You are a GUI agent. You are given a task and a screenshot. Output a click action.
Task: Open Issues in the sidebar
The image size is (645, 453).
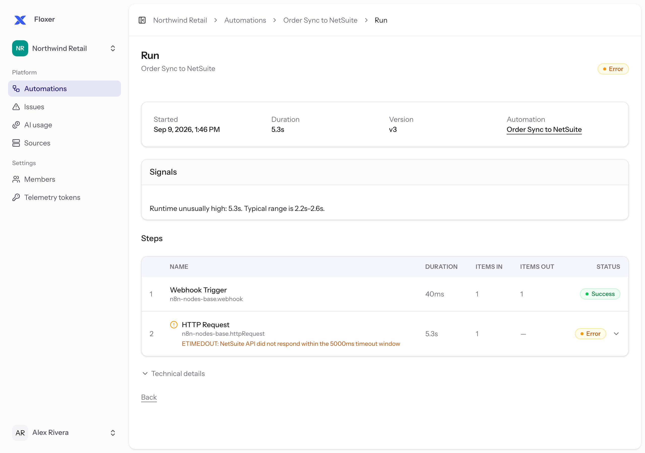(64, 107)
